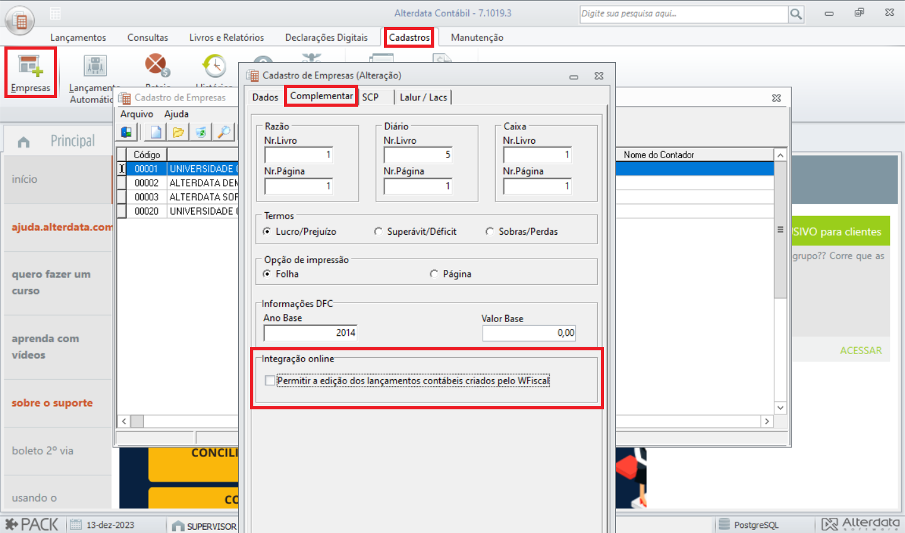Click the grid vertical scrollbar down arrow

(x=781, y=408)
